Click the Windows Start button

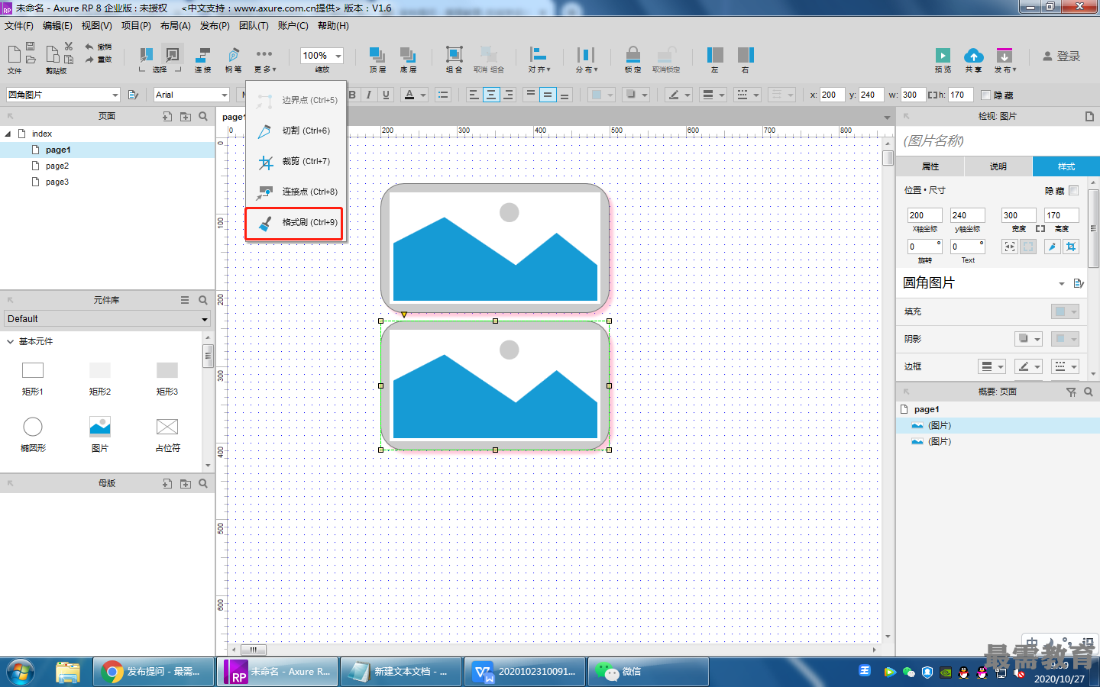(21, 672)
